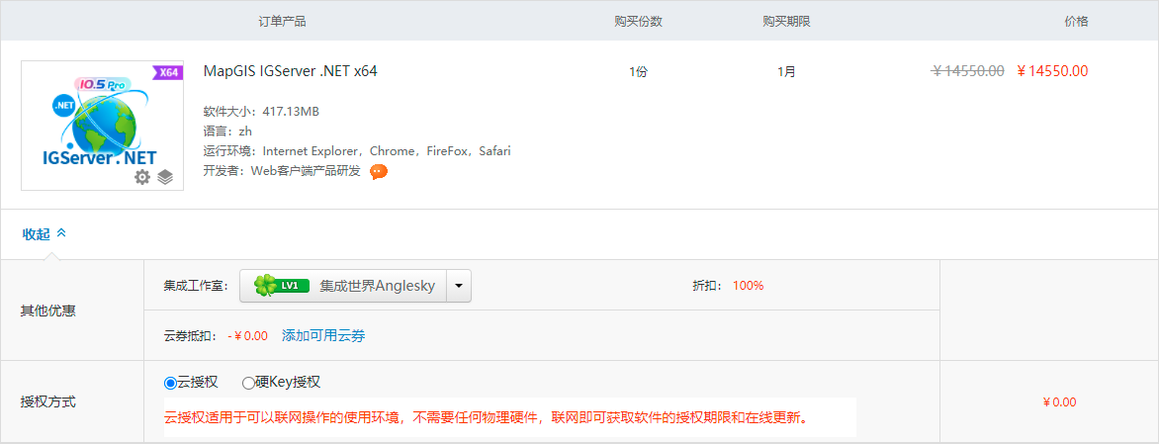This screenshot has height=444, width=1159.
Task: Click the 100% discount value
Action: pos(748,285)
